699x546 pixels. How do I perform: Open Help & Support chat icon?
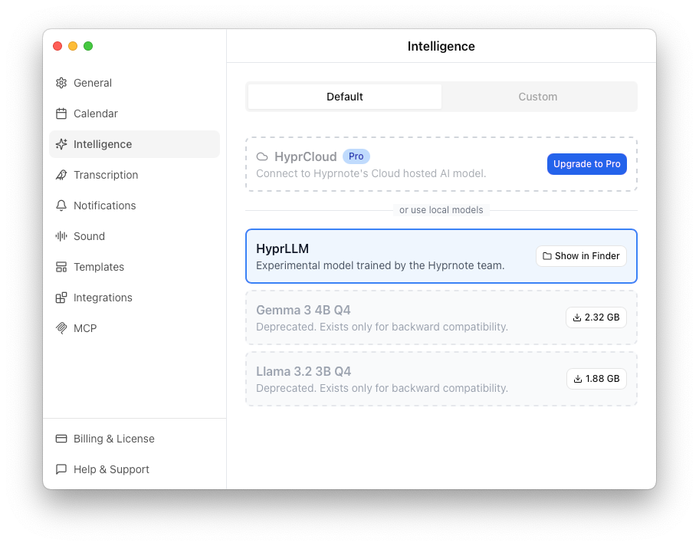(61, 469)
